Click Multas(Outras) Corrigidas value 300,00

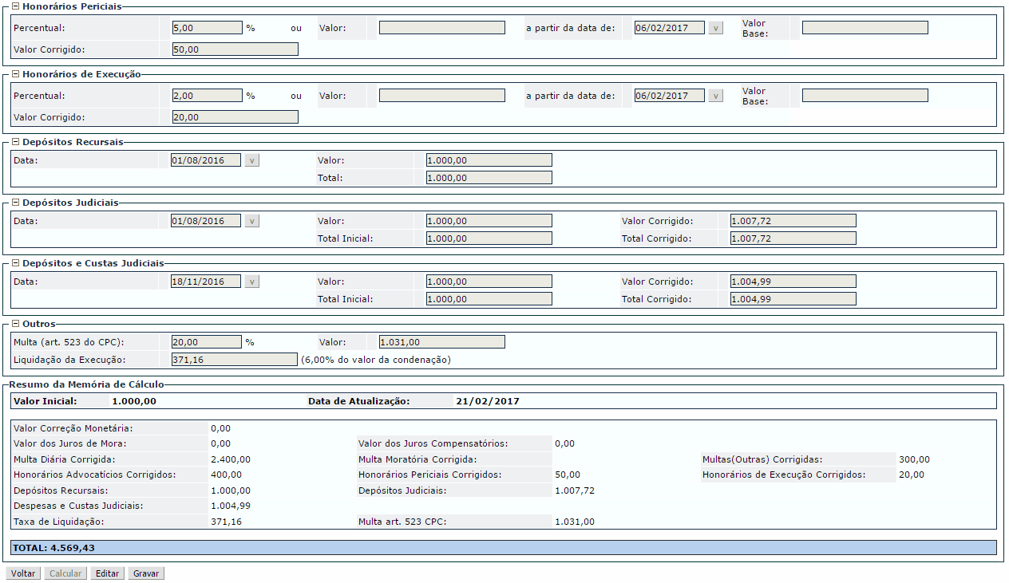click(x=915, y=459)
